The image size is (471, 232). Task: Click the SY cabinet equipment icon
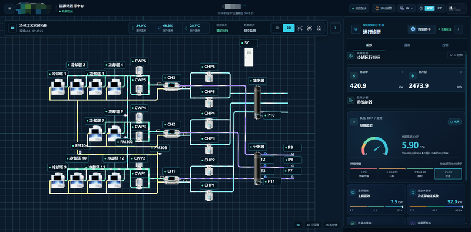click(x=248, y=57)
